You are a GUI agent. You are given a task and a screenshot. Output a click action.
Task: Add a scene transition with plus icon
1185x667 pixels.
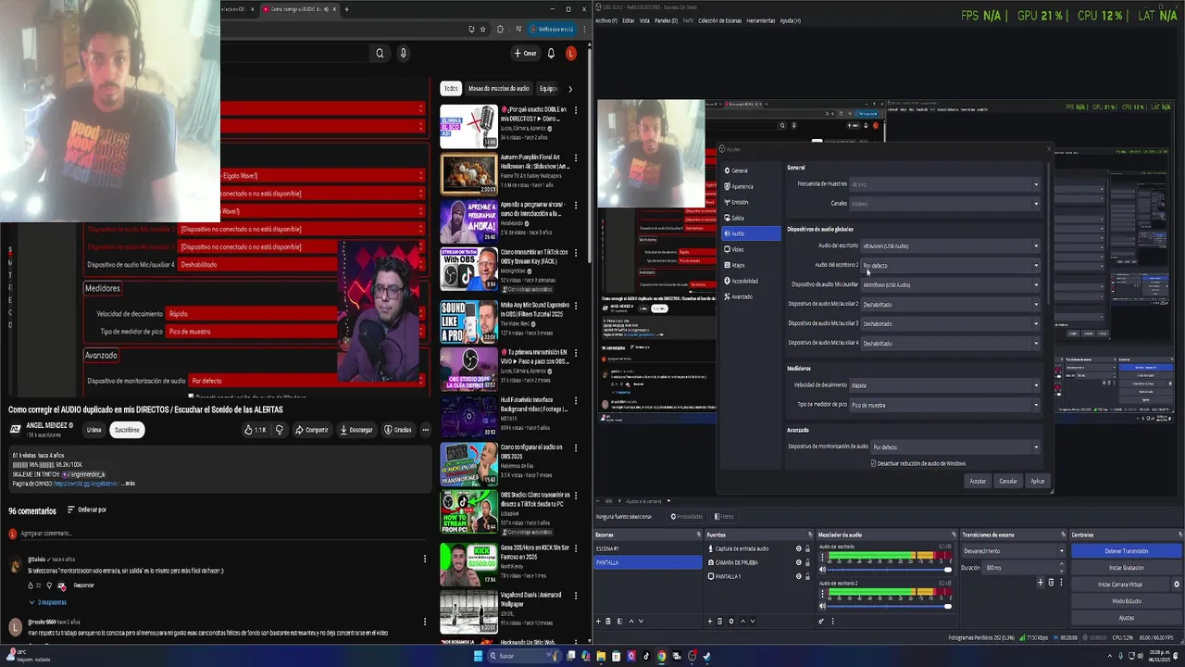pyautogui.click(x=1041, y=583)
